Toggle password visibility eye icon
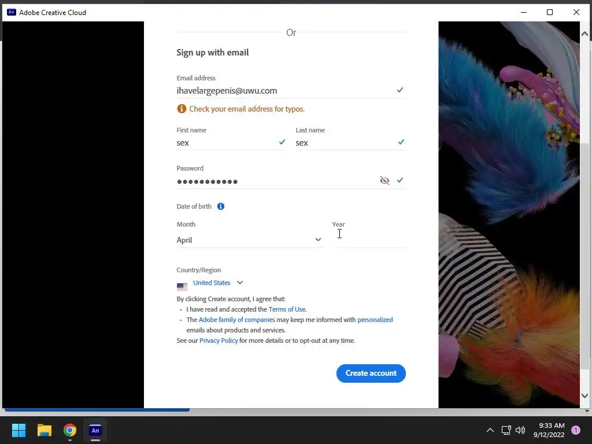The width and height of the screenshot is (592, 444). 384,180
